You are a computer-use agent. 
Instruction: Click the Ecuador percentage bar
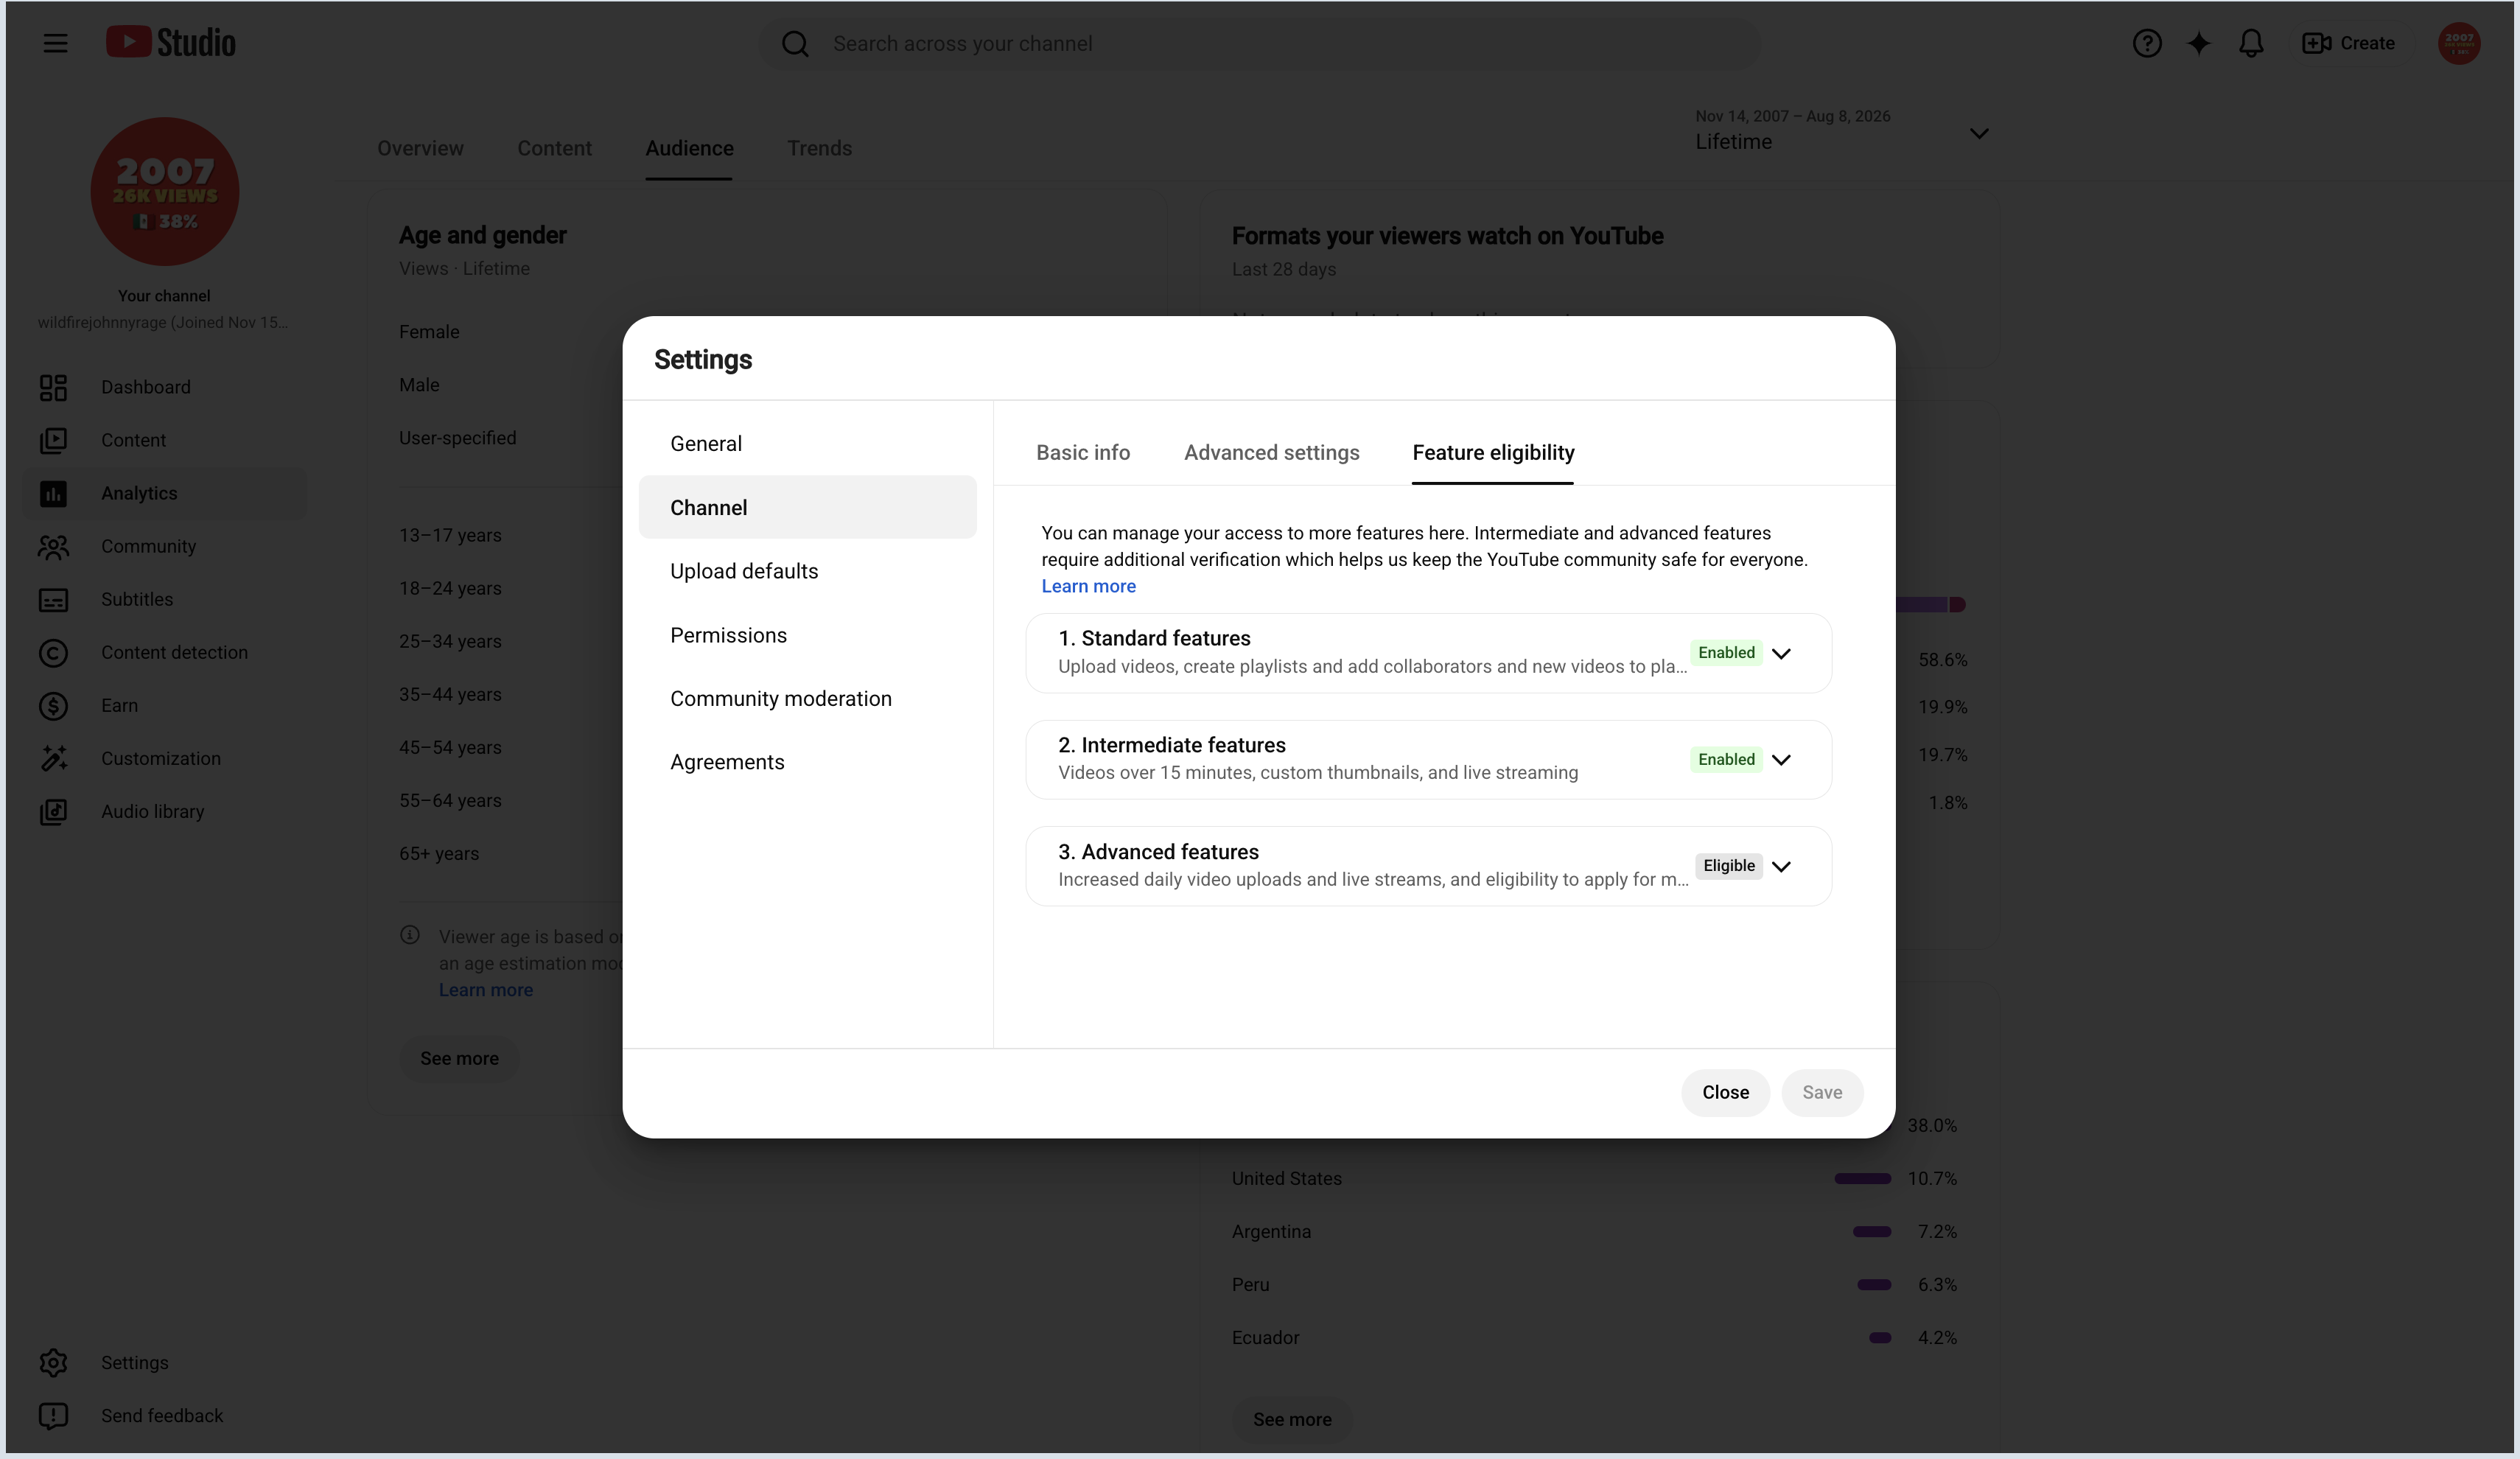[1879, 1337]
